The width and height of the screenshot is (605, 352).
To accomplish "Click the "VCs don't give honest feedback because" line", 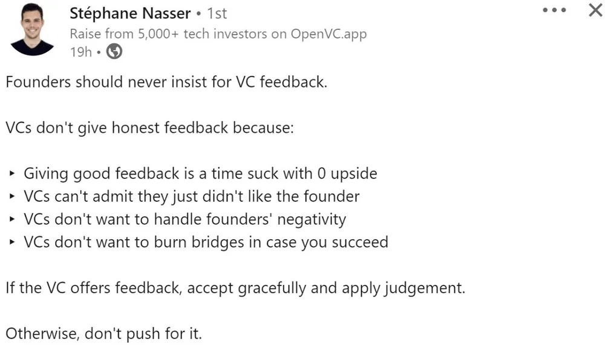I will (x=149, y=128).
